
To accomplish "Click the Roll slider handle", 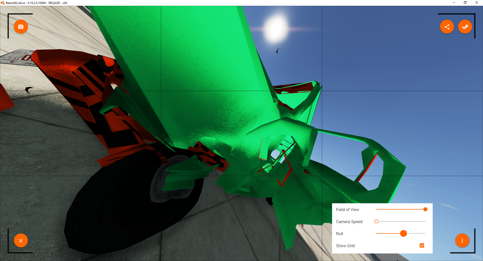I will click(x=404, y=233).
